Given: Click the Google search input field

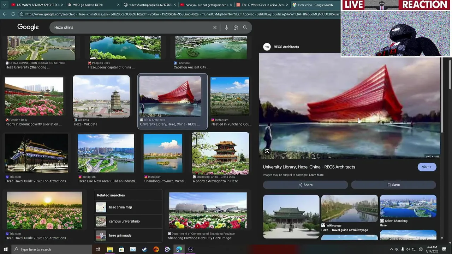Looking at the screenshot, I should pyautogui.click(x=132, y=28).
